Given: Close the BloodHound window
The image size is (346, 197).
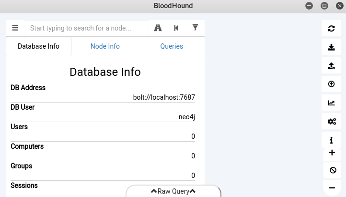Looking at the screenshot, I should click(x=339, y=6).
